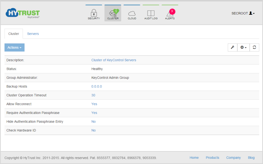Edit Backup Hosts value 0.0.0.0
The height and width of the screenshot is (164, 263).
click(97, 86)
